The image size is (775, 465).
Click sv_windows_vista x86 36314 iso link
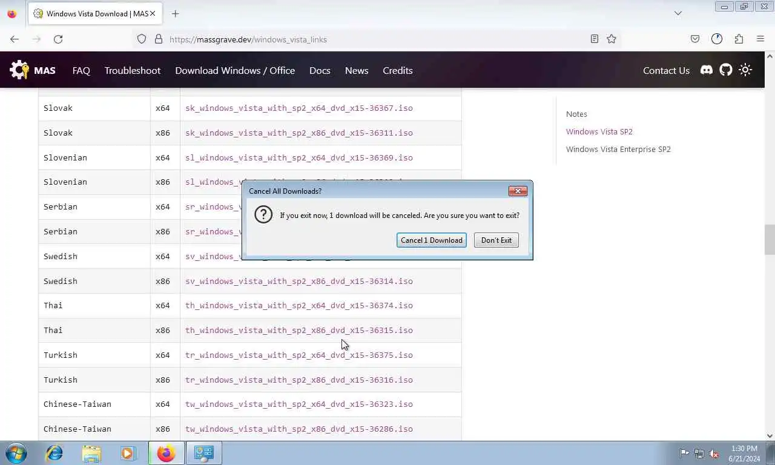pos(299,281)
